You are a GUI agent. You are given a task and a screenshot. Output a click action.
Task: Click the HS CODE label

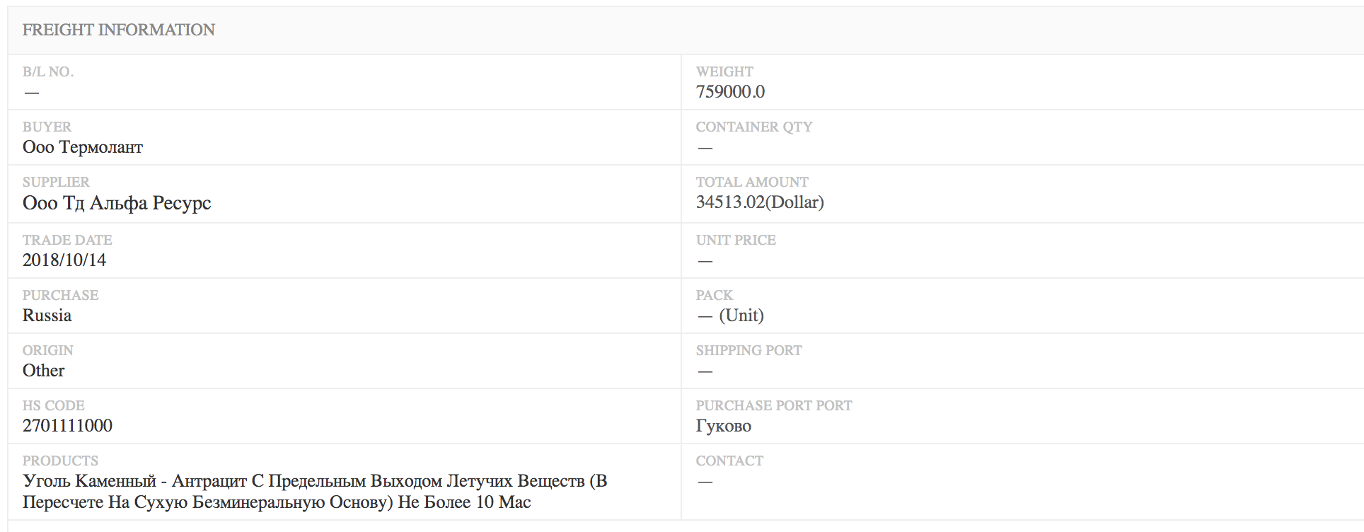coord(54,405)
